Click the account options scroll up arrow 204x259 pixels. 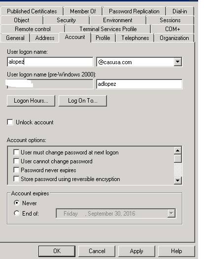(178, 150)
